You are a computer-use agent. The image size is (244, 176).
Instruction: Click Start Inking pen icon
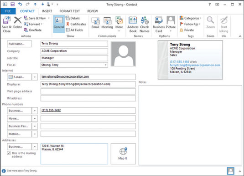click(224, 25)
